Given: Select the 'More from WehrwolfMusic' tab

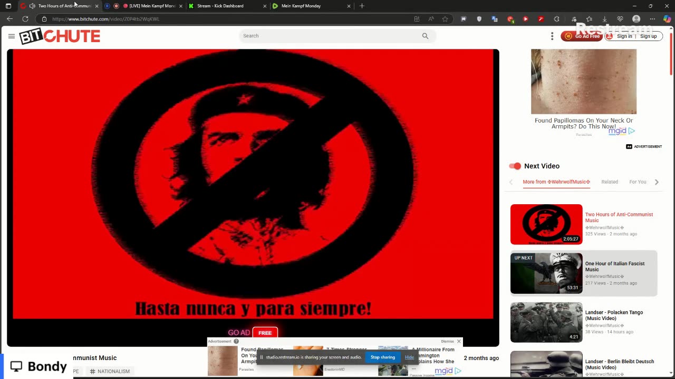Looking at the screenshot, I should [x=556, y=182].
